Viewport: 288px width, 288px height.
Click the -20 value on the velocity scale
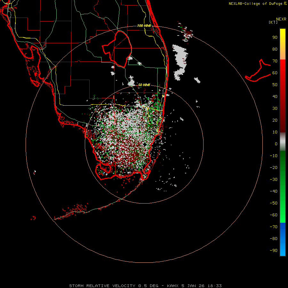274,167
